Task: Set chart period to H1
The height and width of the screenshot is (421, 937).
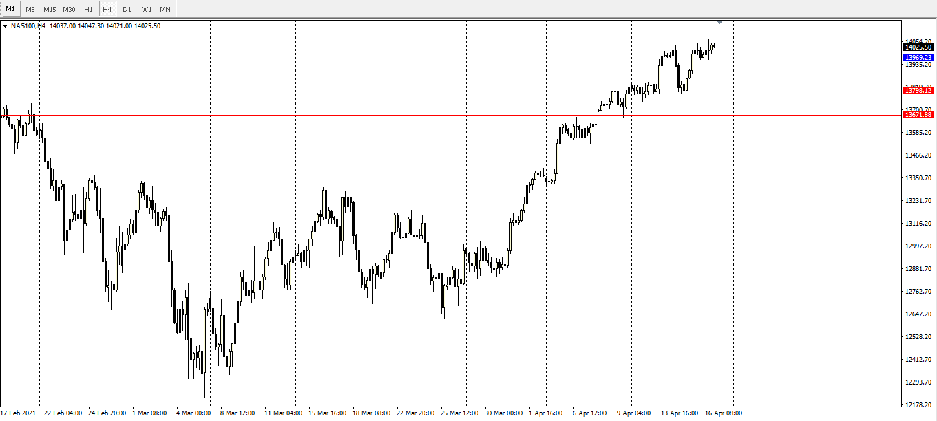Action: (88, 9)
